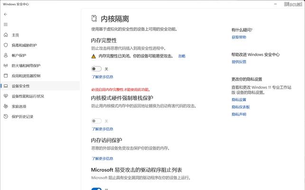Click the 有什么疑问? heading
This screenshot has width=305, height=190.
pyautogui.click(x=242, y=30)
